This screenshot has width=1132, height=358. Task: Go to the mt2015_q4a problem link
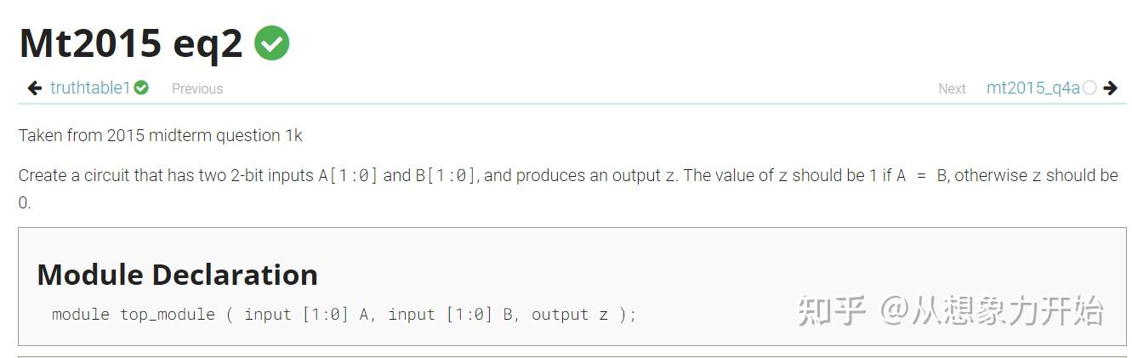coord(1032,88)
